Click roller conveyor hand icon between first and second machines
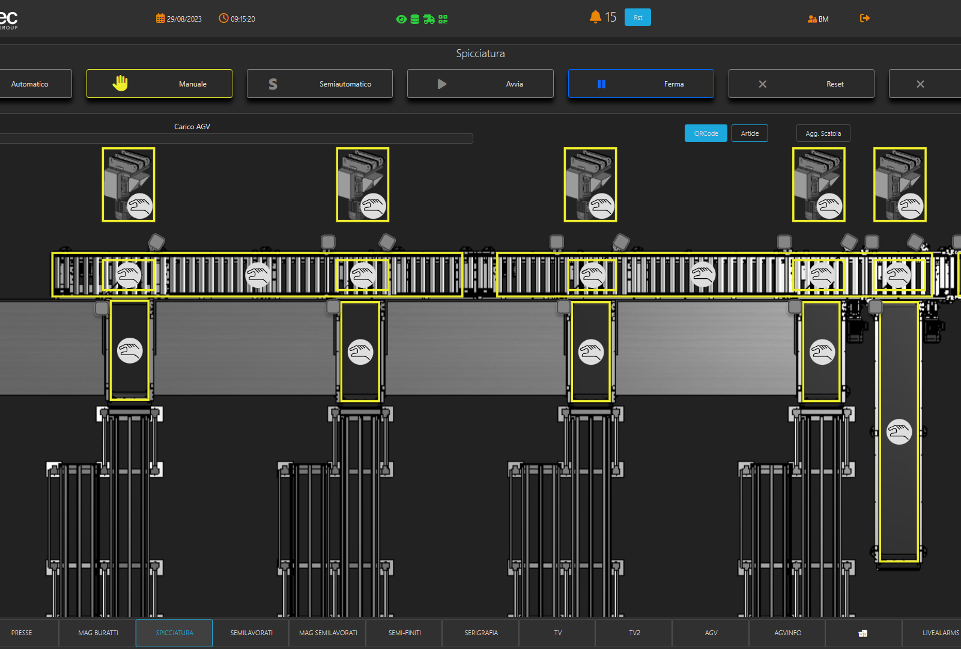Image resolution: width=961 pixels, height=649 pixels. tap(258, 275)
